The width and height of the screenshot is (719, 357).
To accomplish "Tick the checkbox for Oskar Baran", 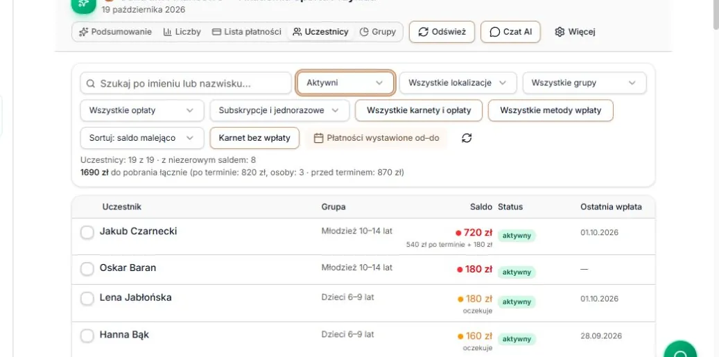I will [x=87, y=269].
